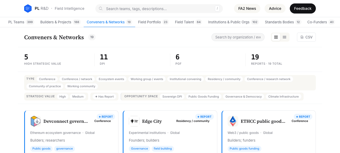Filter by Governance & Democracy opportunity space
Image resolution: width=340 pixels, height=153 pixels.
[244, 97]
